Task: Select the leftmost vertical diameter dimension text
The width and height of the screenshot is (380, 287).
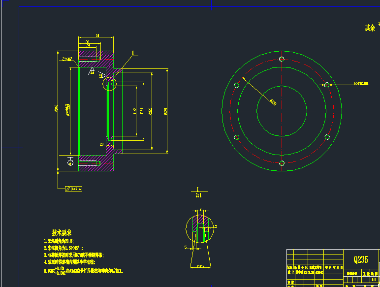Action: (56, 108)
